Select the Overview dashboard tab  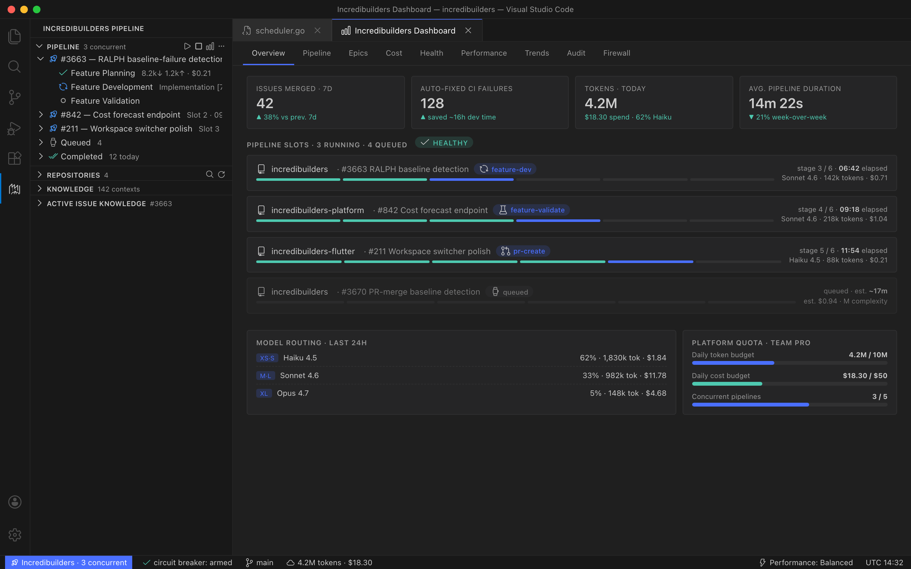click(269, 53)
